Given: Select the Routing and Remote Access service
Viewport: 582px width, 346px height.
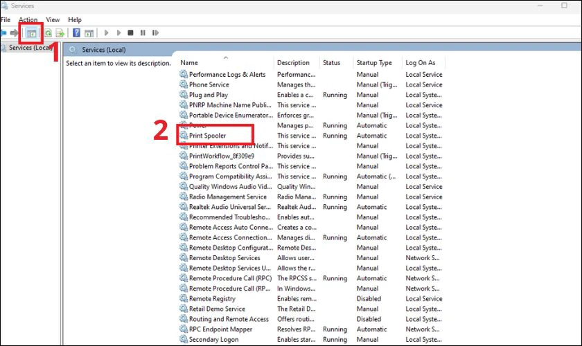Looking at the screenshot, I should pos(229,318).
